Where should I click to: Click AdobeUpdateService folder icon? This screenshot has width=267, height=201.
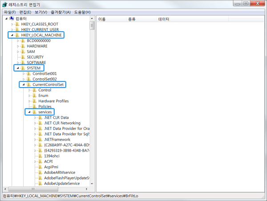pyautogui.click(x=40, y=183)
